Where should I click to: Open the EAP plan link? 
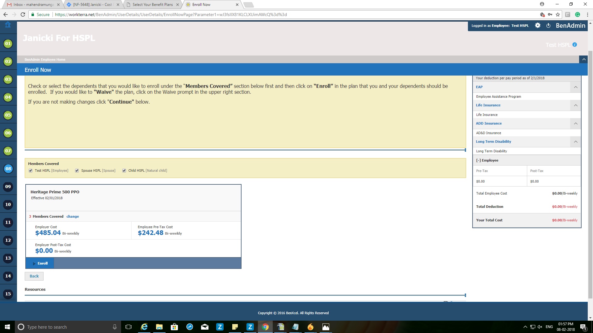[479, 87]
